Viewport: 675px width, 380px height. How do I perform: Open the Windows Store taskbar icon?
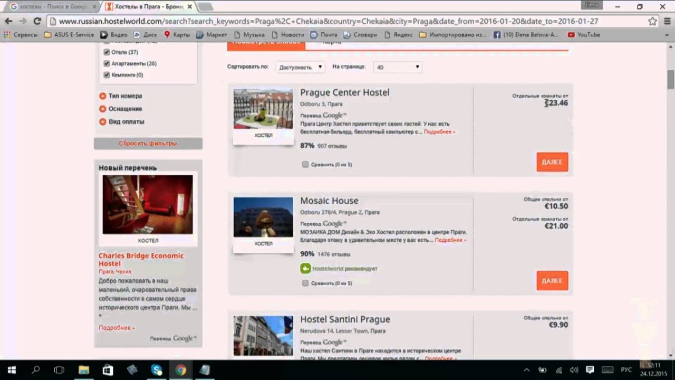point(108,370)
